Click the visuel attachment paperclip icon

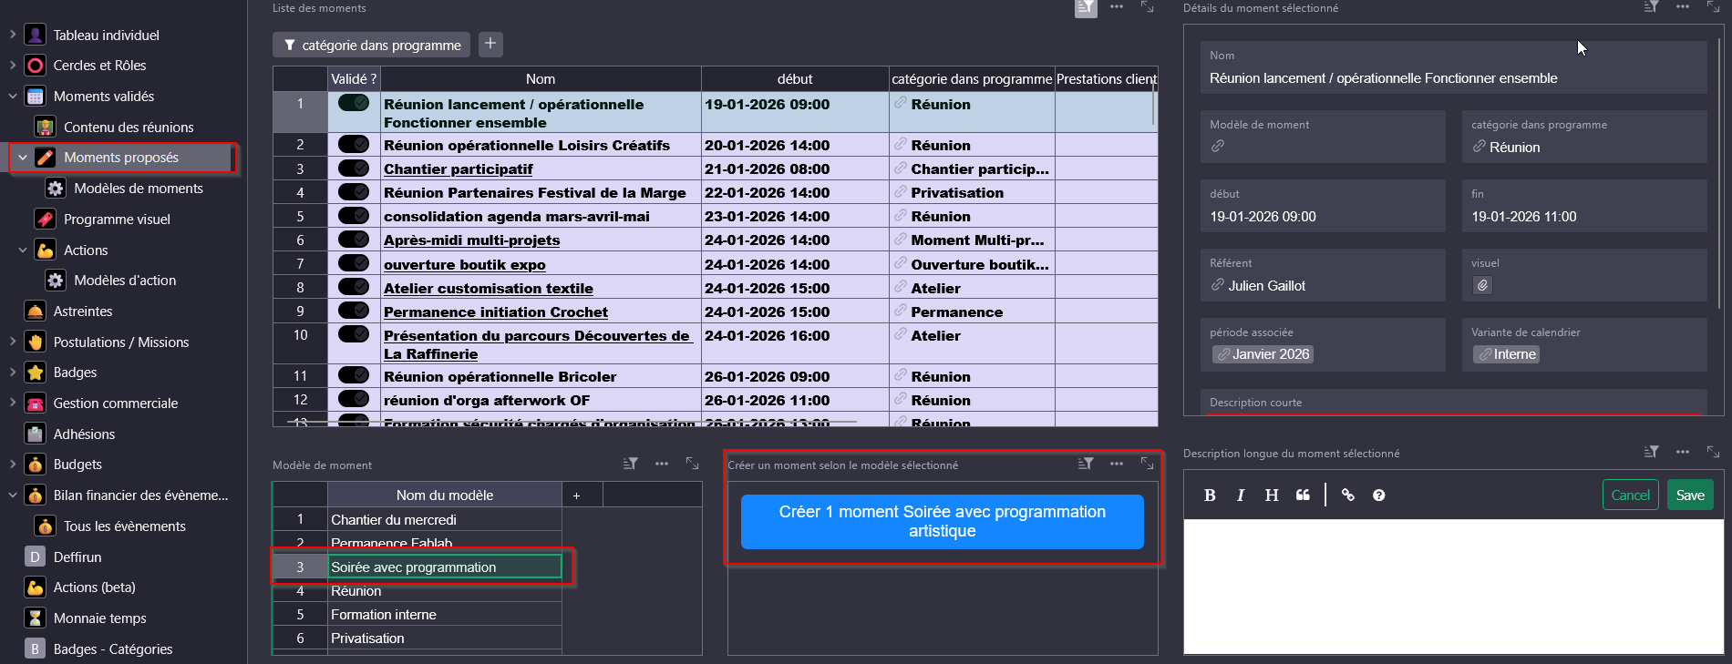tap(1483, 286)
